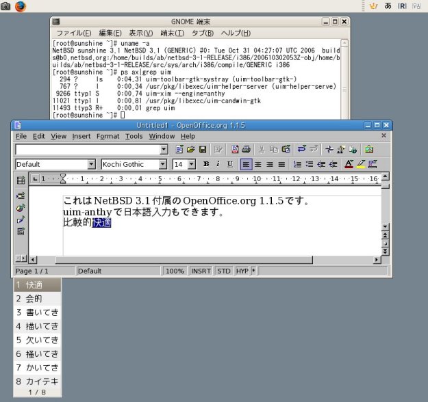
Task: Open the タブ(B) menu in GNOME terminal
Action: pyautogui.click(x=203, y=33)
